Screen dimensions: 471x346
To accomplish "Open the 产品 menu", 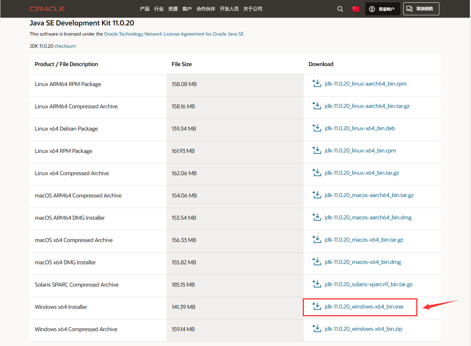I will coord(145,9).
